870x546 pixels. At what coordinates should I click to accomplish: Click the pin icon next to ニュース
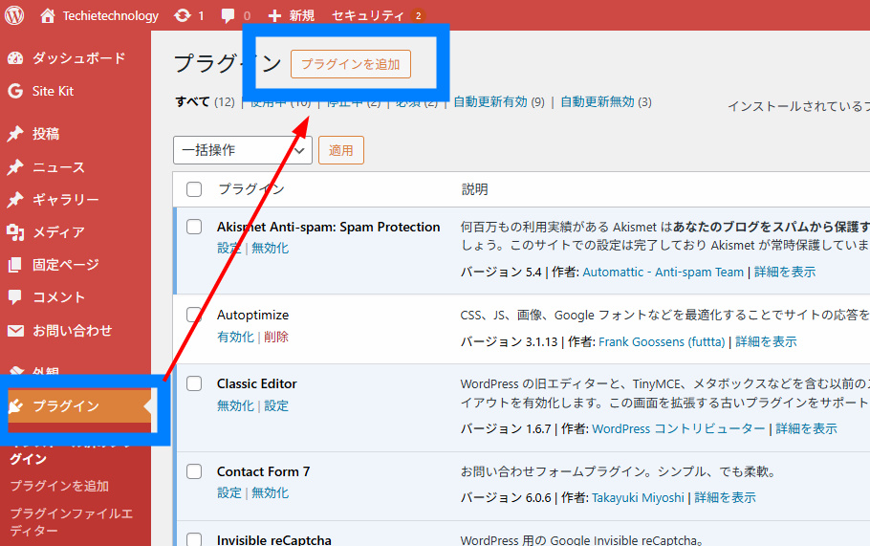[15, 167]
